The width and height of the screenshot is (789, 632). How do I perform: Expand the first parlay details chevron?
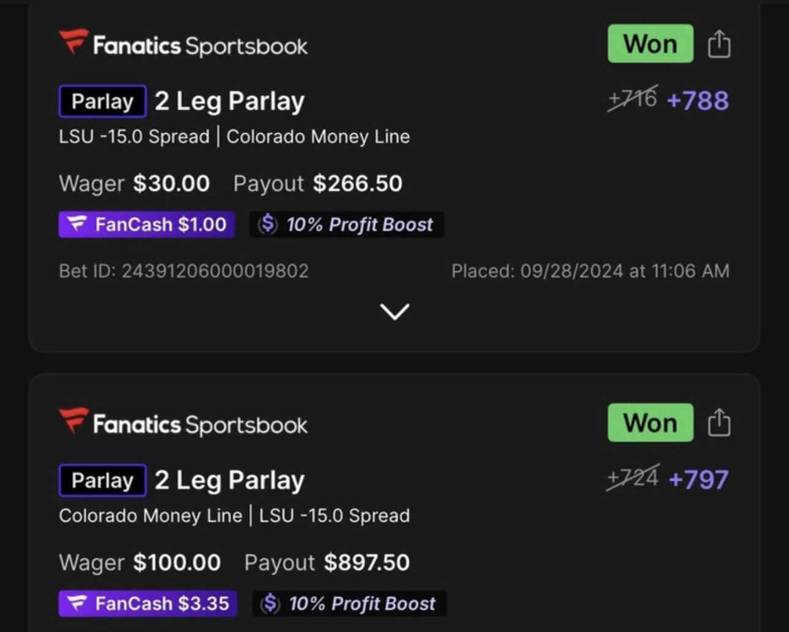coord(394,312)
